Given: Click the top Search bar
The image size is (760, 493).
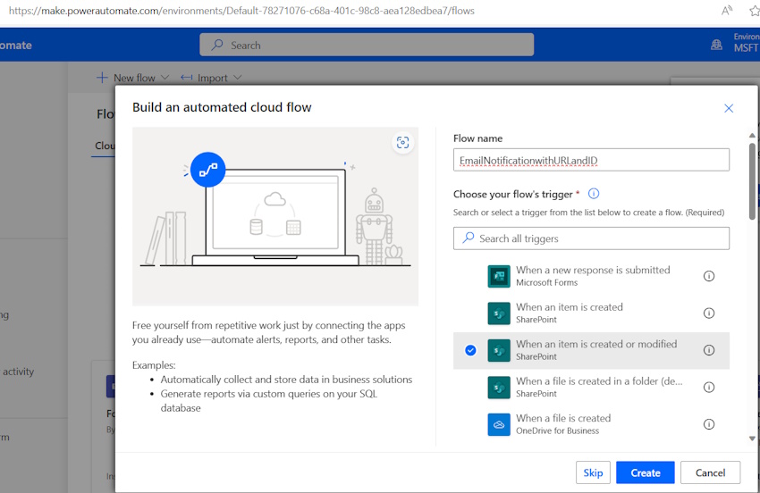Looking at the screenshot, I should tap(367, 45).
